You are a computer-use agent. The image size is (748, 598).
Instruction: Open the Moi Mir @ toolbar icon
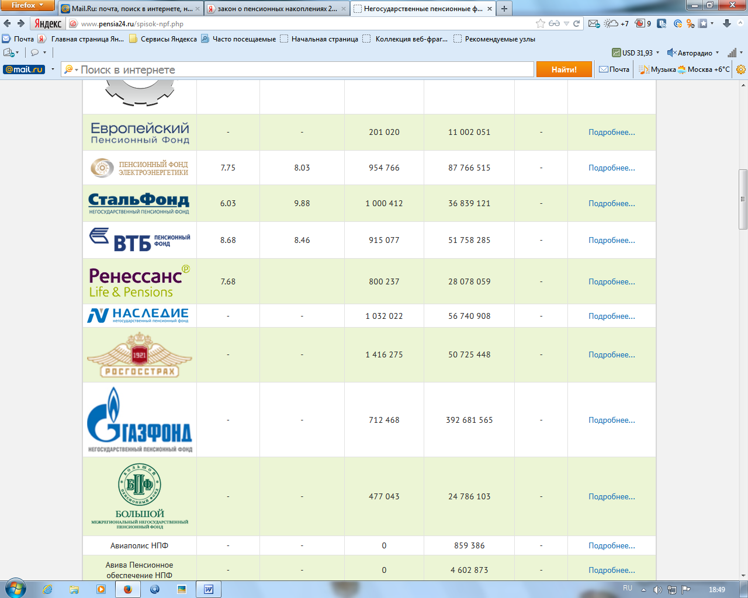click(677, 23)
